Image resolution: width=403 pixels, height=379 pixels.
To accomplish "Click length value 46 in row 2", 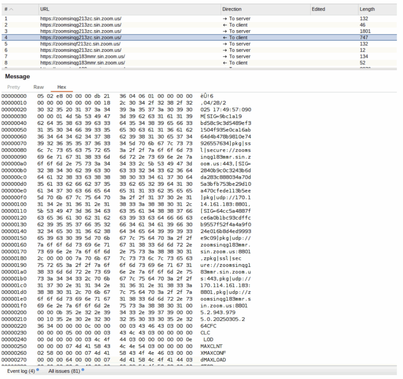I will pyautogui.click(x=362, y=25).
